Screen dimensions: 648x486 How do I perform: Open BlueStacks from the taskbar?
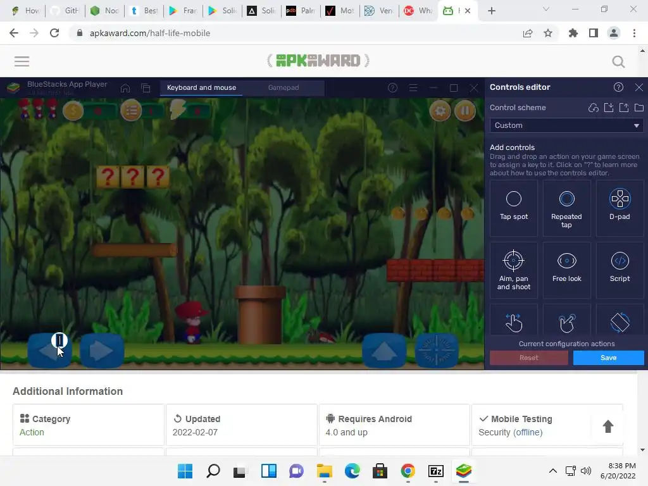pos(464,471)
